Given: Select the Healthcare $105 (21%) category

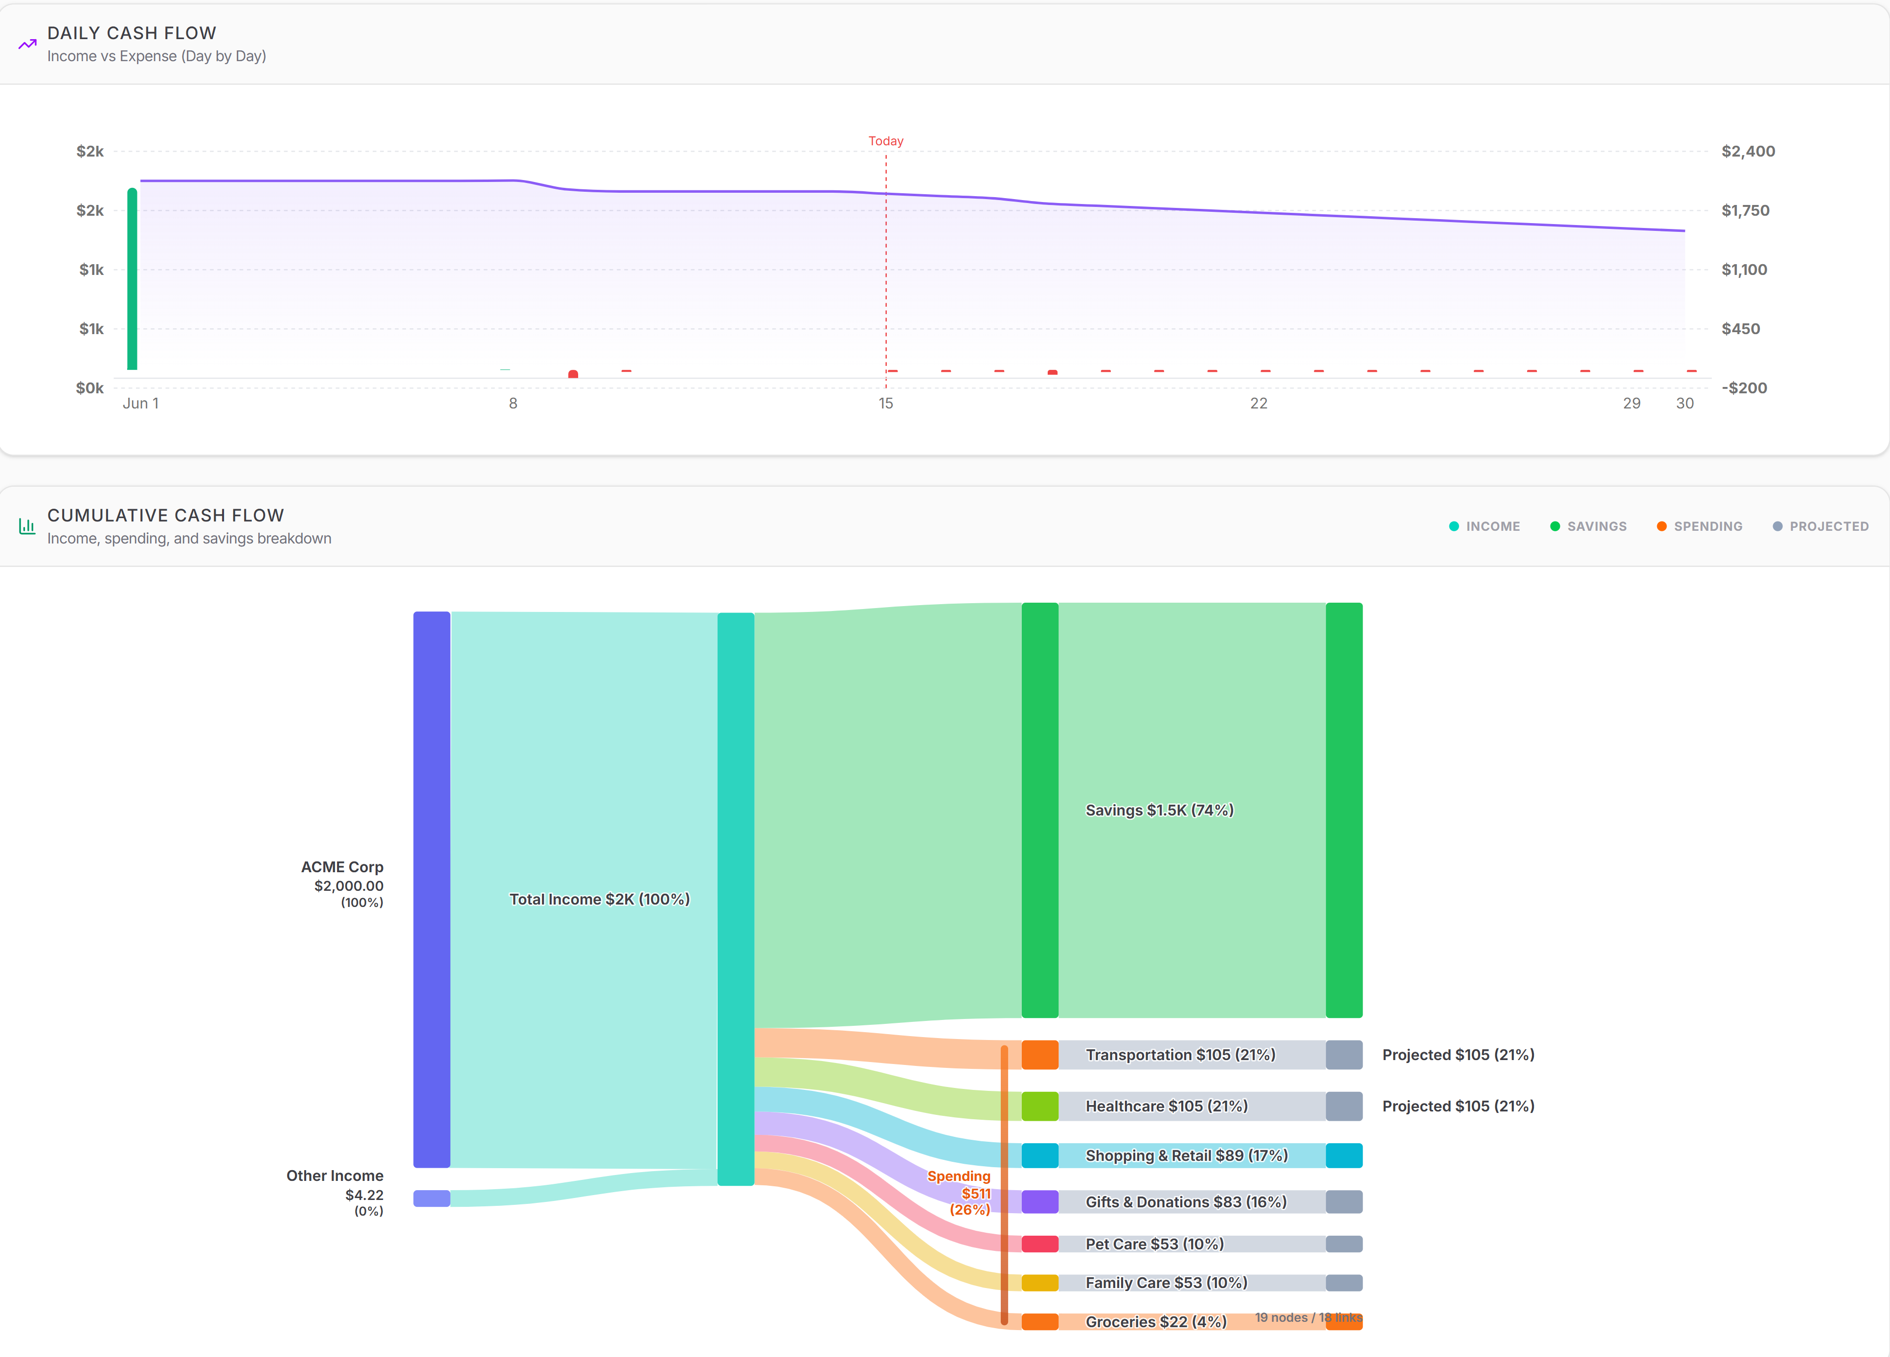Looking at the screenshot, I should click(x=1167, y=1106).
